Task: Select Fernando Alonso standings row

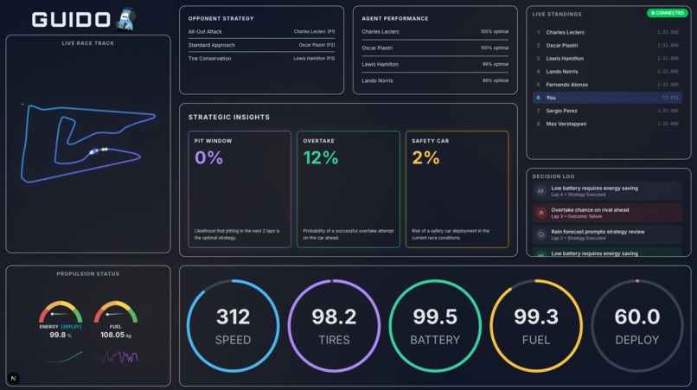Action: (x=607, y=85)
